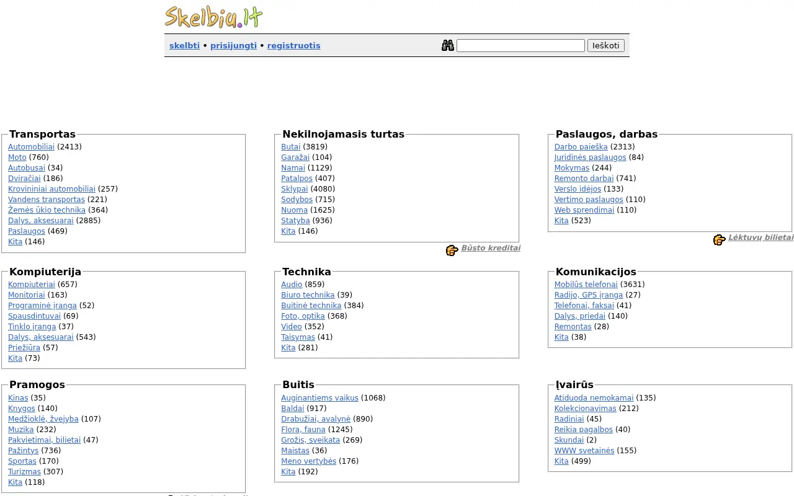
Task: Select the Spausdintuvai category
Action: coord(35,316)
